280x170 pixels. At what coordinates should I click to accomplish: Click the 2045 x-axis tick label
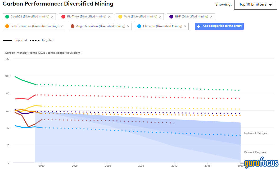(207, 166)
